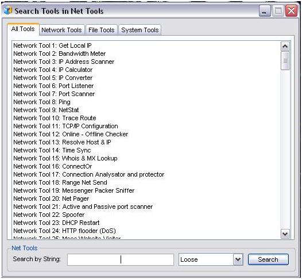The width and height of the screenshot is (302, 279).
Task: Click the list scroll down arrow
Action: [x=285, y=234]
